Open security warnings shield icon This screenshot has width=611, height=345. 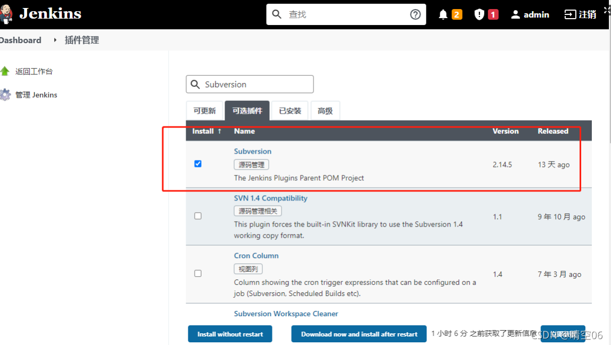point(479,14)
